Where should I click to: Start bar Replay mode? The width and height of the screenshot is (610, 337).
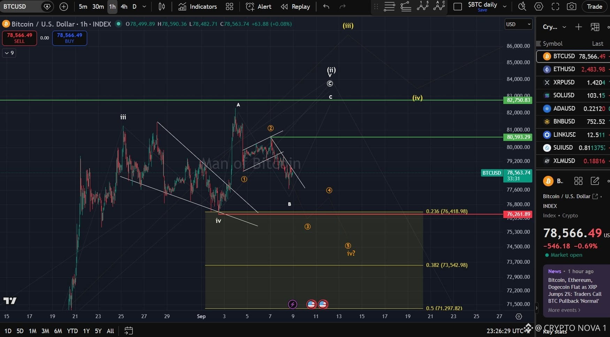pyautogui.click(x=296, y=7)
